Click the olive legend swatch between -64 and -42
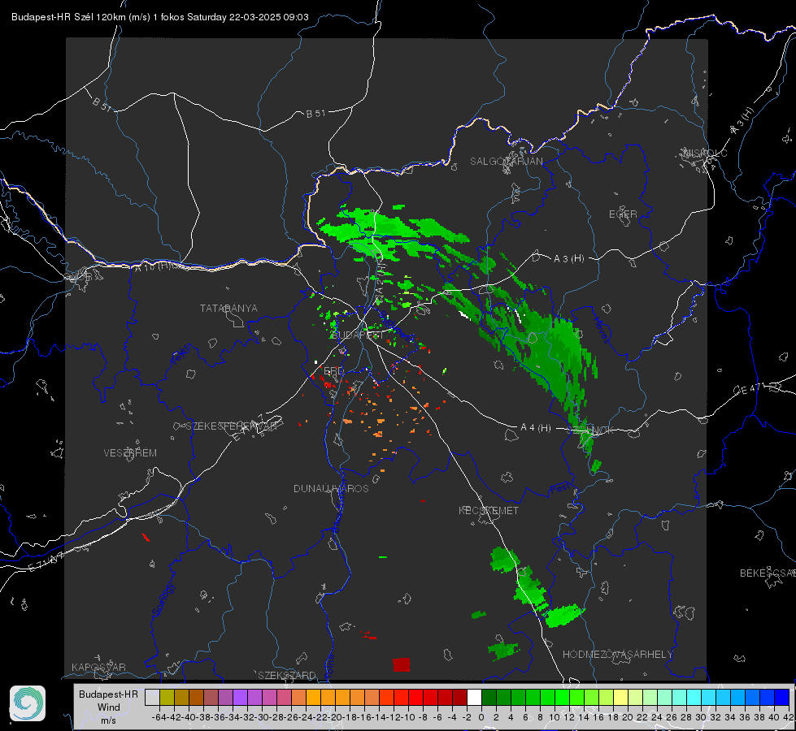The image size is (796, 731). pyautogui.click(x=167, y=697)
